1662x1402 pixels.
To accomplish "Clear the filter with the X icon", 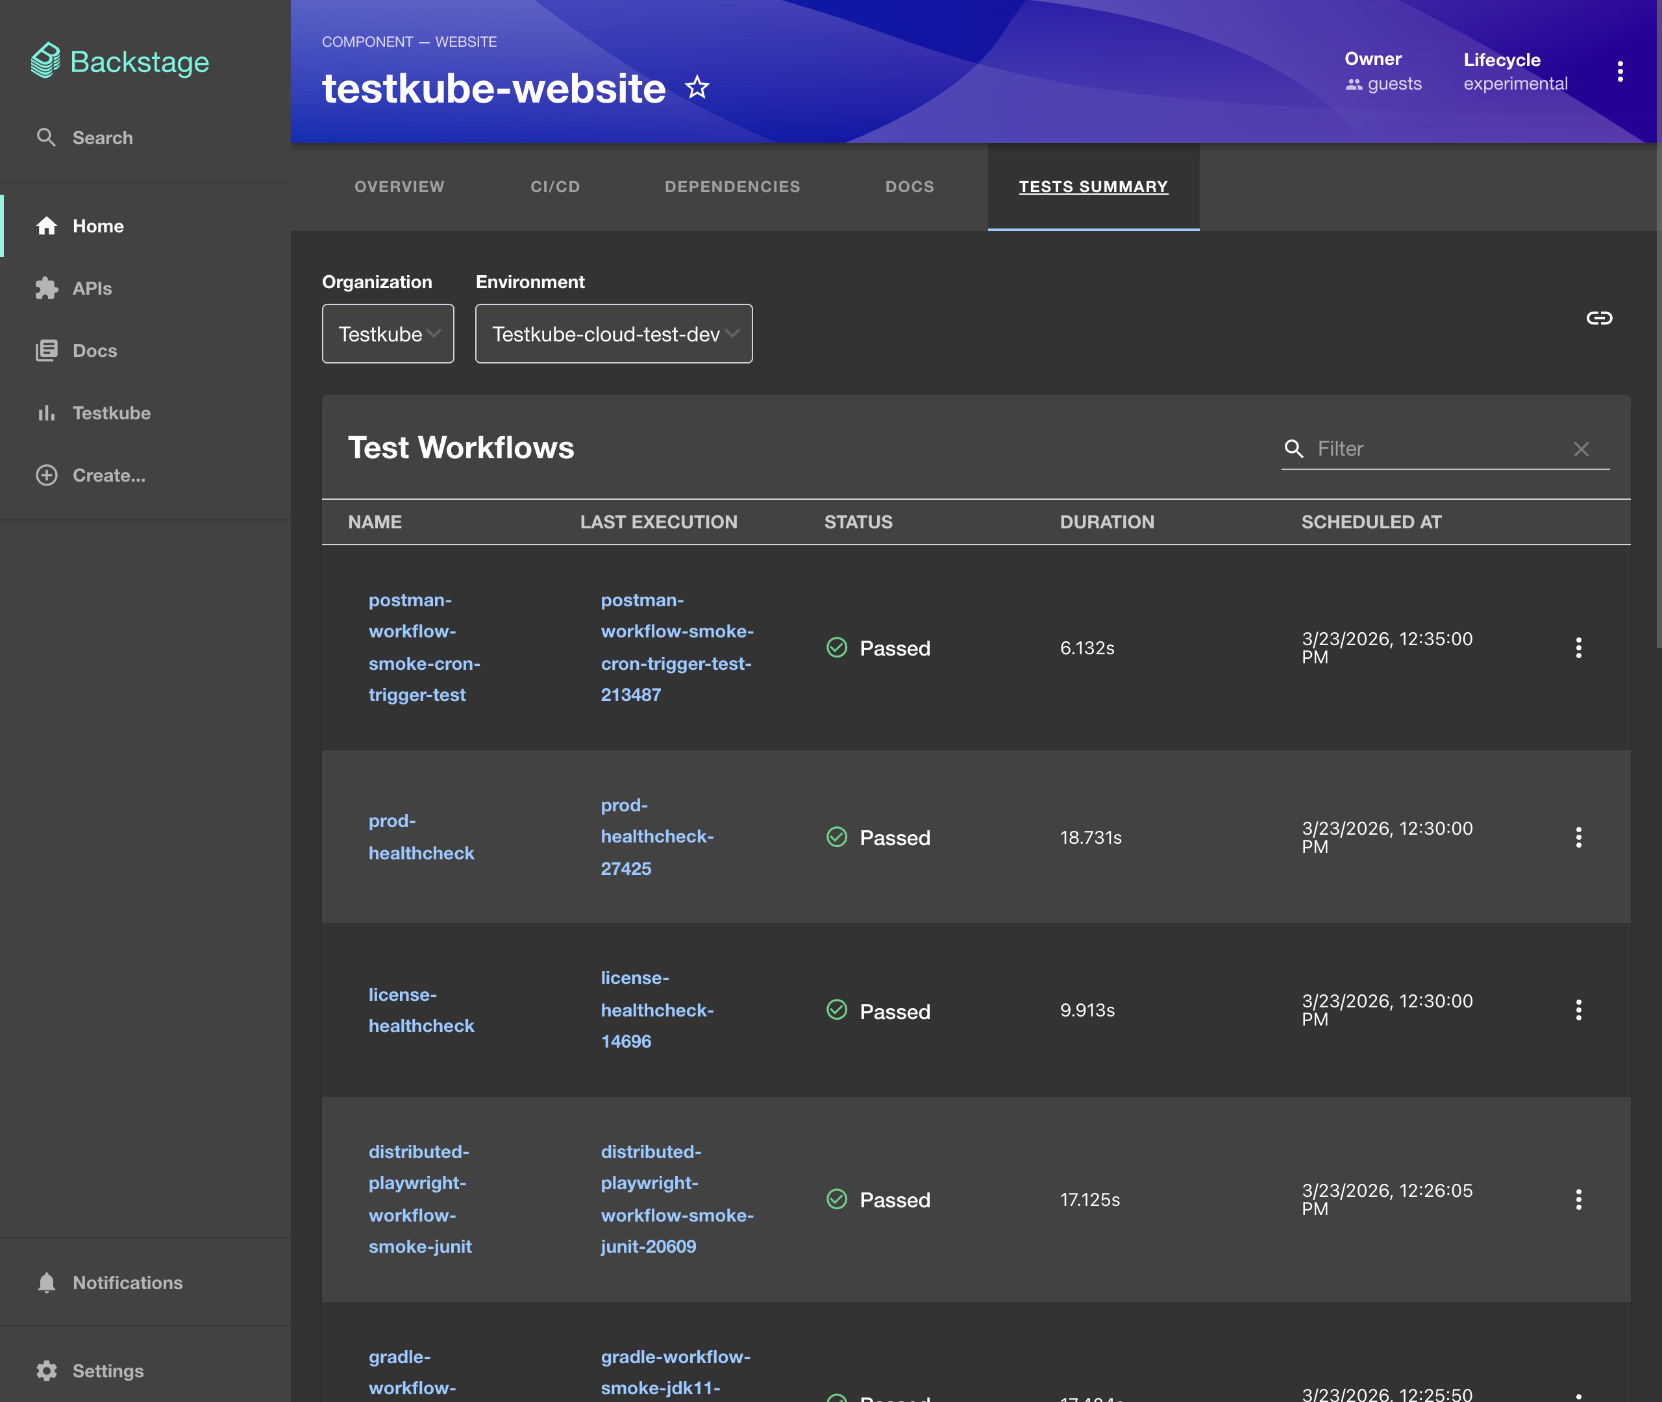I will 1581,449.
